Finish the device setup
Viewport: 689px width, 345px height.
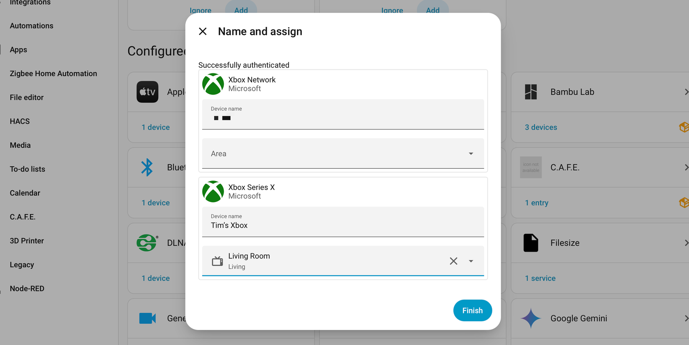click(472, 310)
